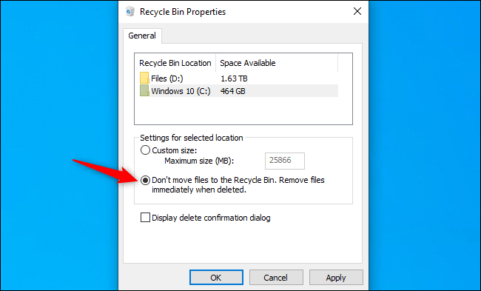Select the Windows 10 (C:) row label
Screen dimensions: 481x291
tap(181, 91)
